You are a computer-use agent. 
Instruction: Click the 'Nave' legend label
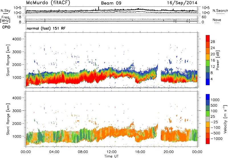[x=217, y=20]
